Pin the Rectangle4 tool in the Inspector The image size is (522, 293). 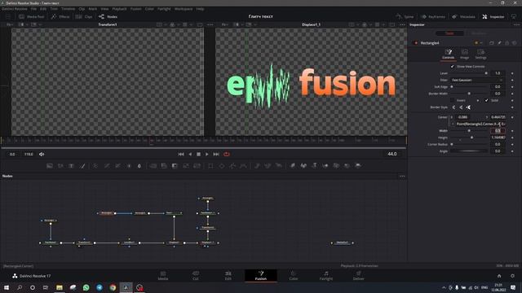(x=499, y=43)
